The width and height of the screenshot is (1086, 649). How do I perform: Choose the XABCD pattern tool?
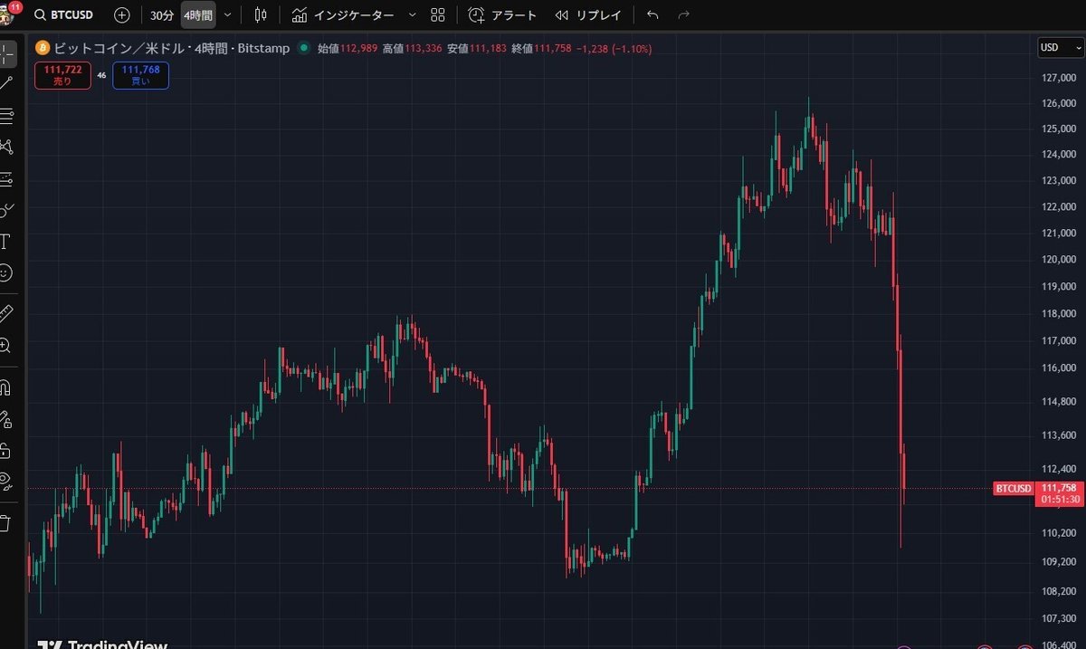click(10, 147)
